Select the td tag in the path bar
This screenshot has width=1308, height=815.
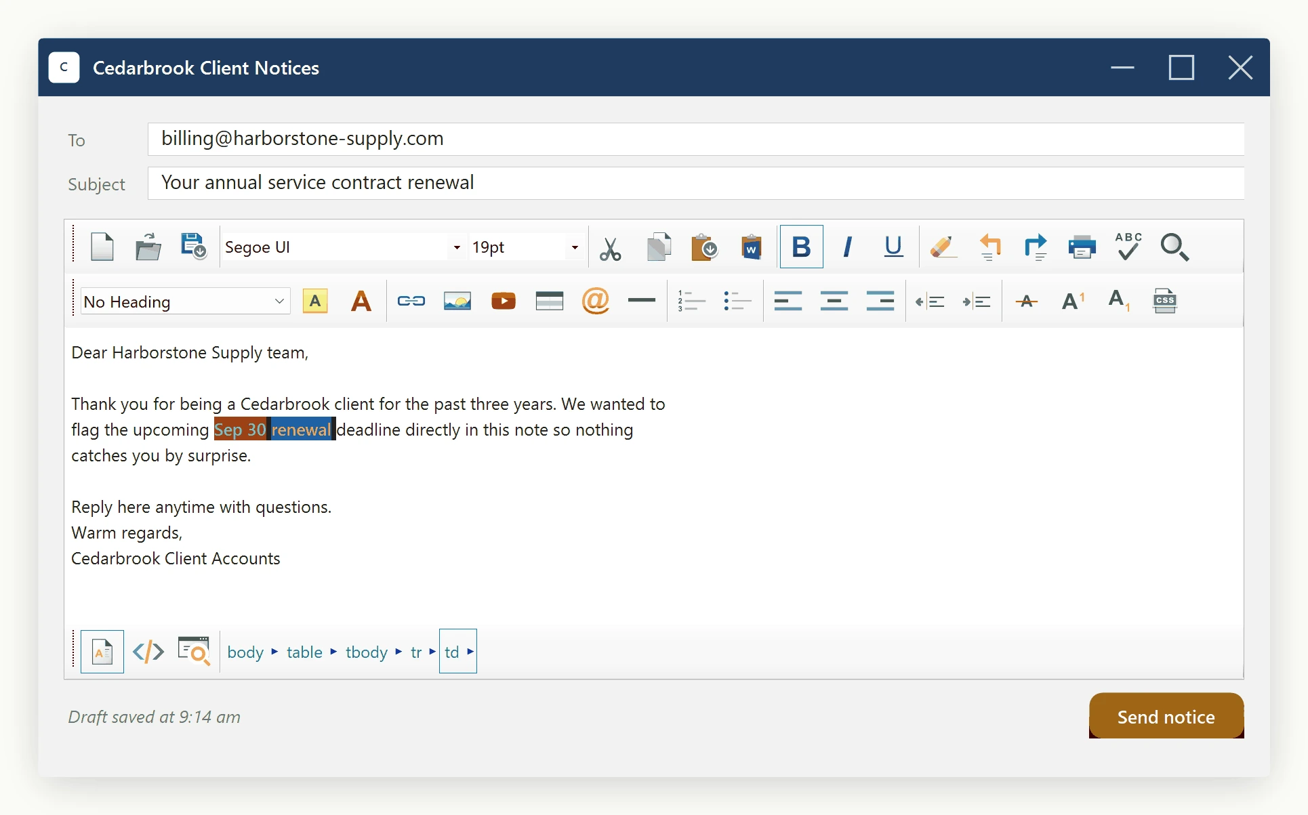click(x=452, y=652)
